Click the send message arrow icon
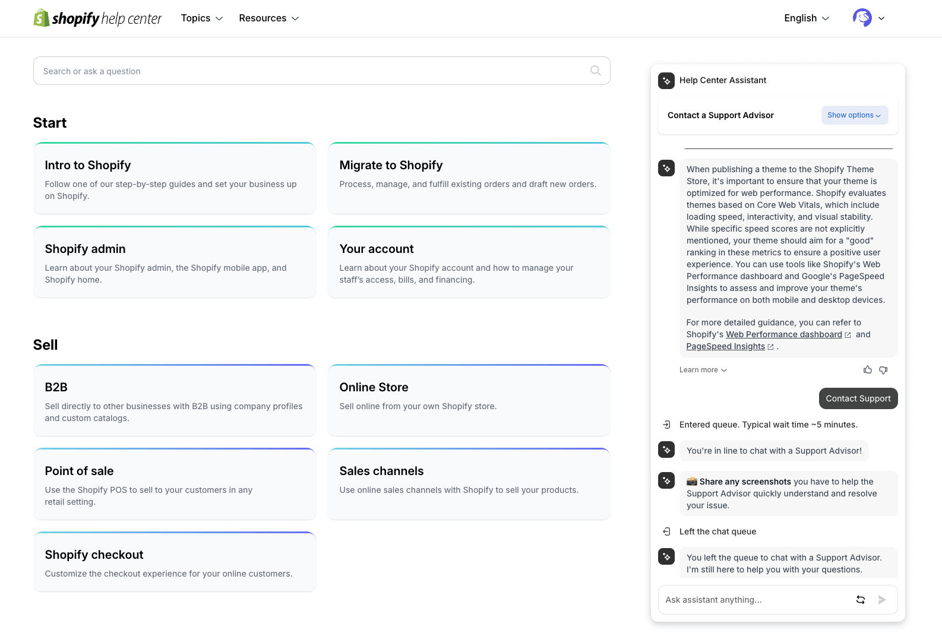This screenshot has height=633, width=942. point(882,600)
